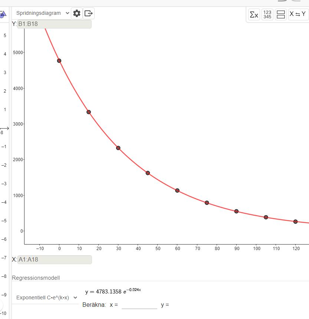This screenshot has width=309, height=319.
Task: Open the plot settings gear icon
Action: pyautogui.click(x=77, y=13)
